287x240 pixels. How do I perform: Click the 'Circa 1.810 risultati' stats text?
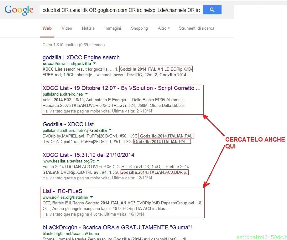[x=74, y=45]
